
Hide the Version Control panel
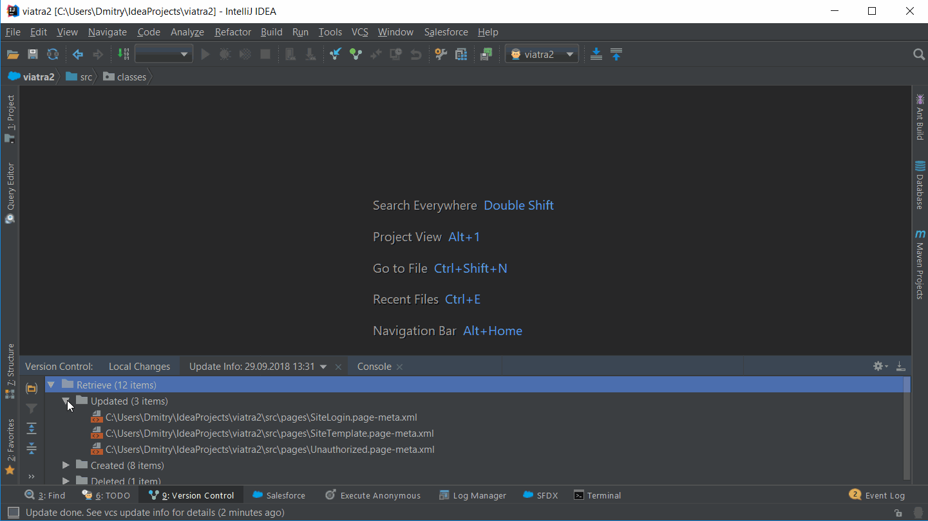pos(900,366)
